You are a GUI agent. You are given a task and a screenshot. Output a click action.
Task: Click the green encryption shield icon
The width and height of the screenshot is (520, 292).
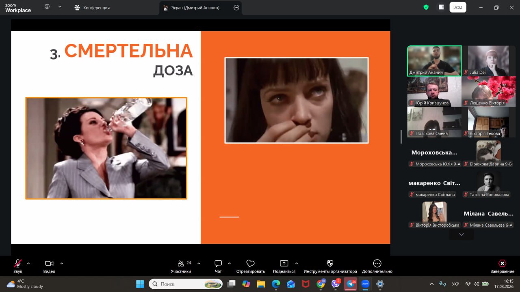[x=426, y=7]
